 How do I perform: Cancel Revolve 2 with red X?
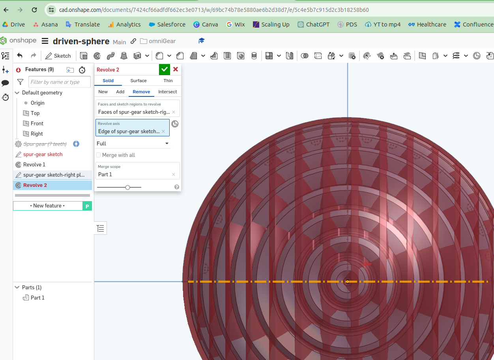click(x=176, y=70)
